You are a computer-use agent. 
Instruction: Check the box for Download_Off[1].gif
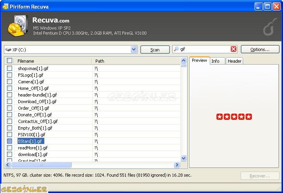[9, 102]
